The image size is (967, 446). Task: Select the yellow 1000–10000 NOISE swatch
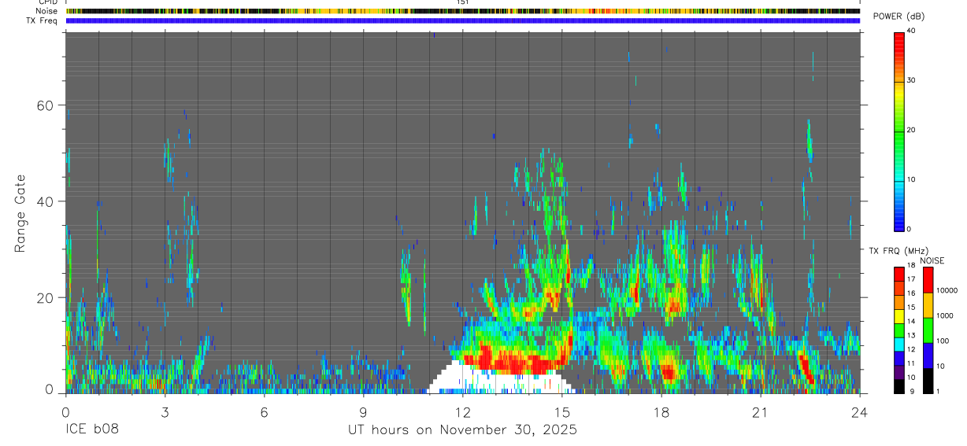[928, 305]
